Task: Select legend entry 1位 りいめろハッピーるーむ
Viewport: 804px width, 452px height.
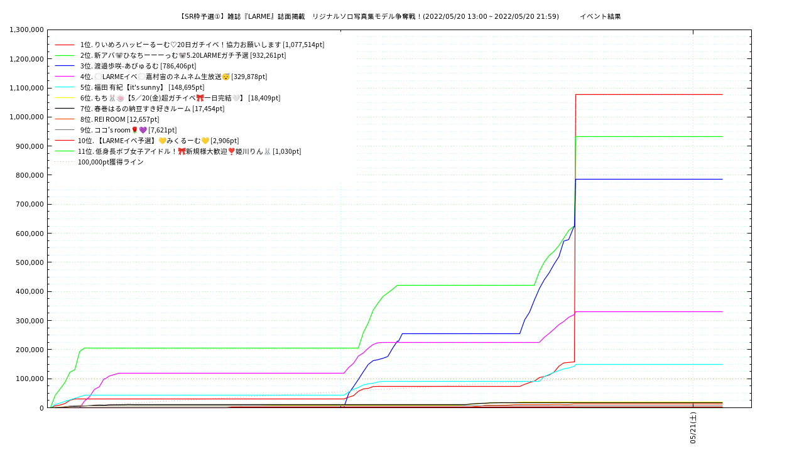Action: (x=202, y=45)
